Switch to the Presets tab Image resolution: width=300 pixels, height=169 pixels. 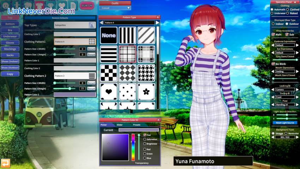click(x=137, y=125)
